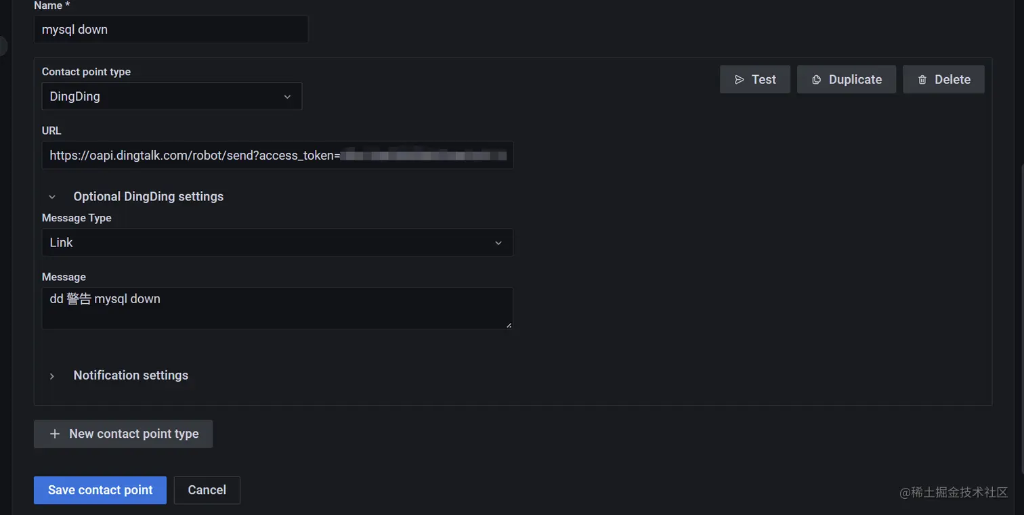Click New contact point type button
This screenshot has height=515, width=1024.
coord(123,434)
